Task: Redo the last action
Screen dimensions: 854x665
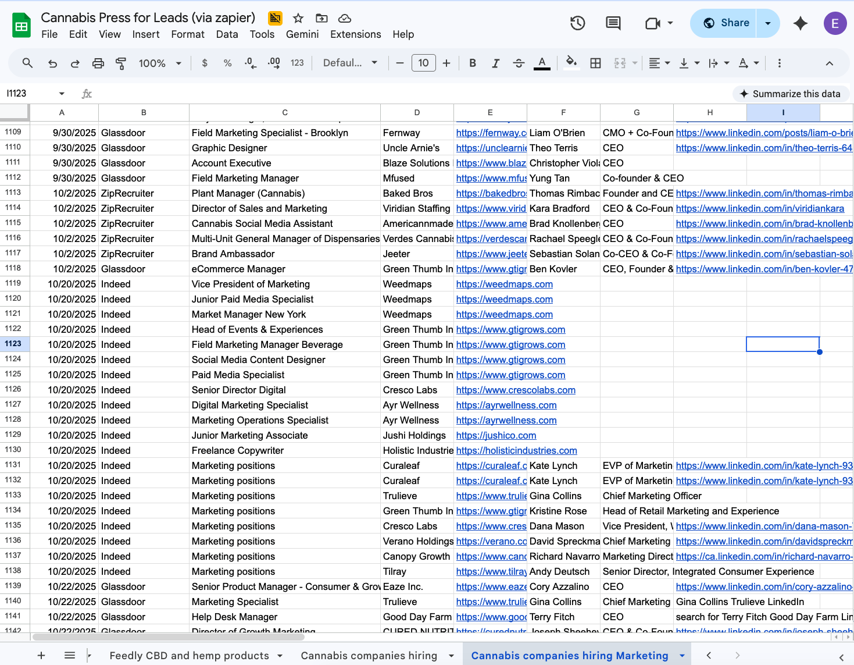Action: pyautogui.click(x=75, y=63)
